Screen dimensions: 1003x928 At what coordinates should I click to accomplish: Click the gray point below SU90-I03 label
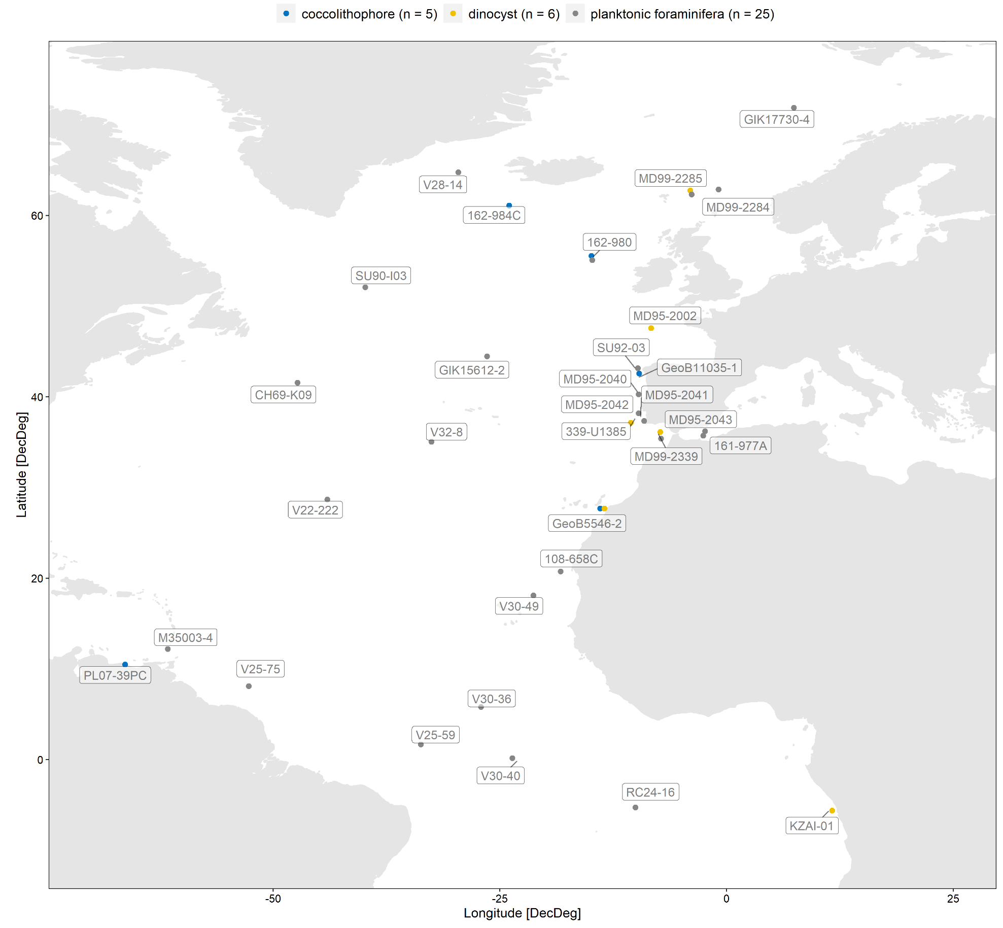[365, 287]
